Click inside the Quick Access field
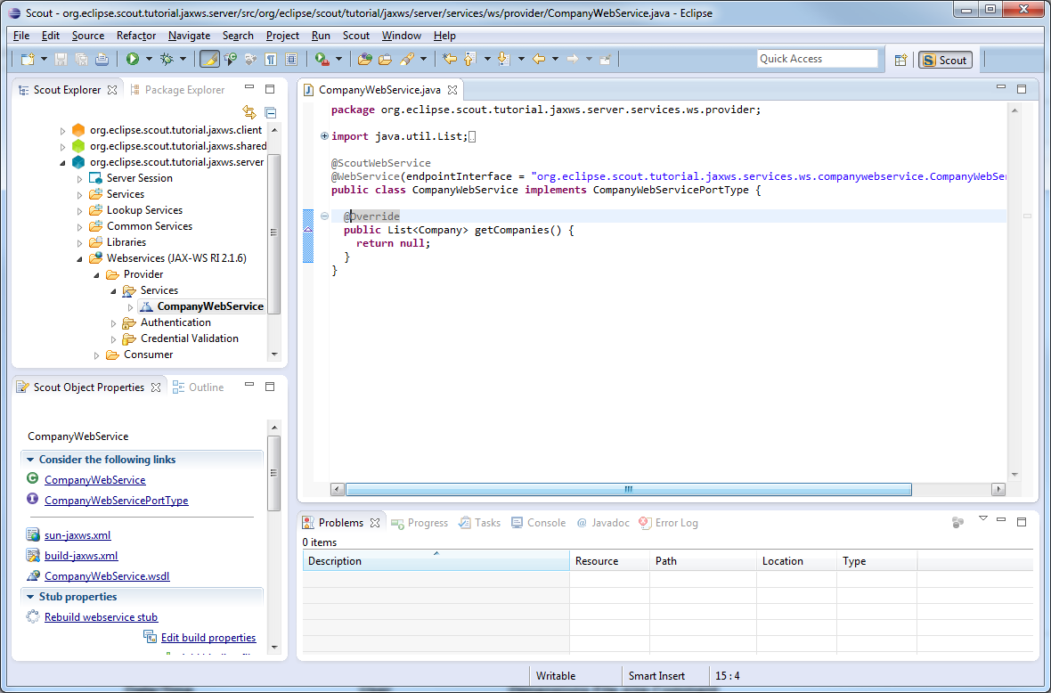 817,58
